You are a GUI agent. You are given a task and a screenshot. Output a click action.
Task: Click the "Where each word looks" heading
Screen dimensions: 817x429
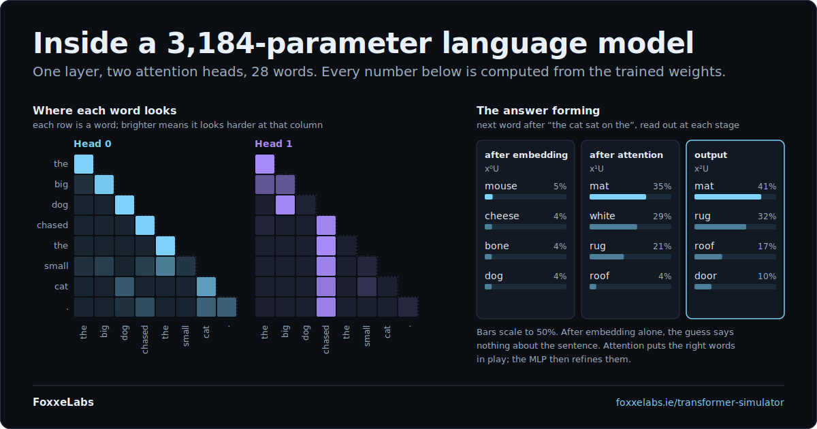point(105,110)
